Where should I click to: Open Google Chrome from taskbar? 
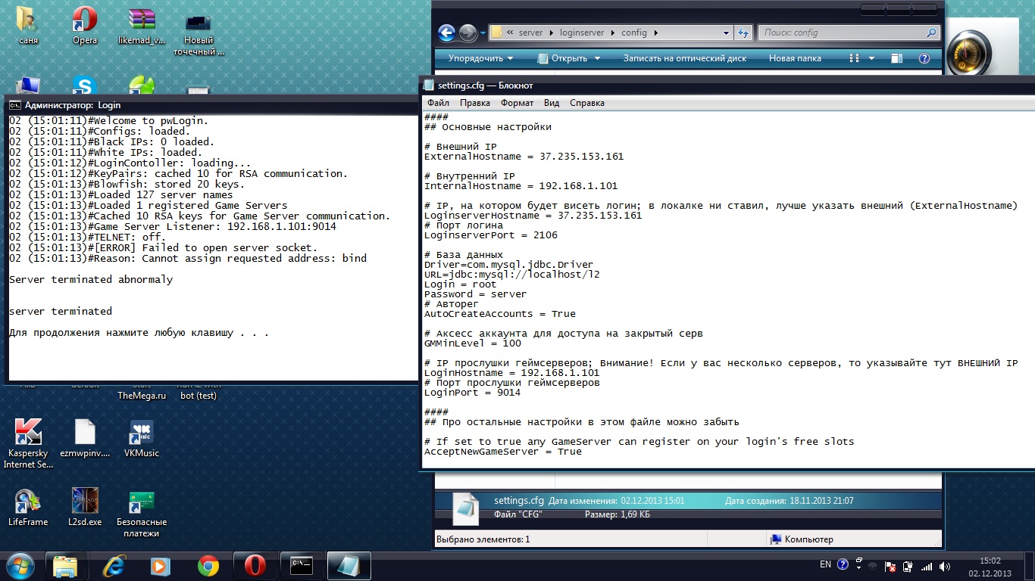tap(208, 566)
